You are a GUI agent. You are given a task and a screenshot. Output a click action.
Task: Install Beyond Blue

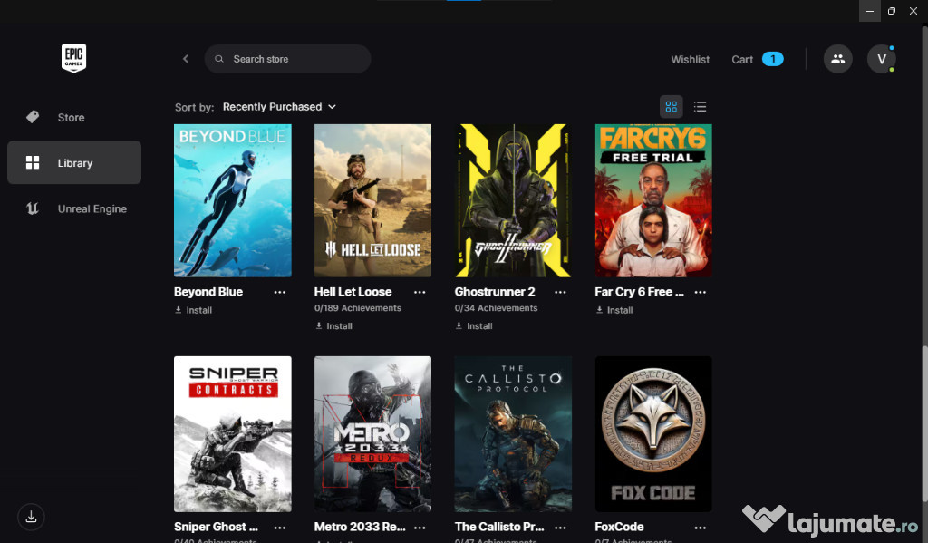pos(194,310)
